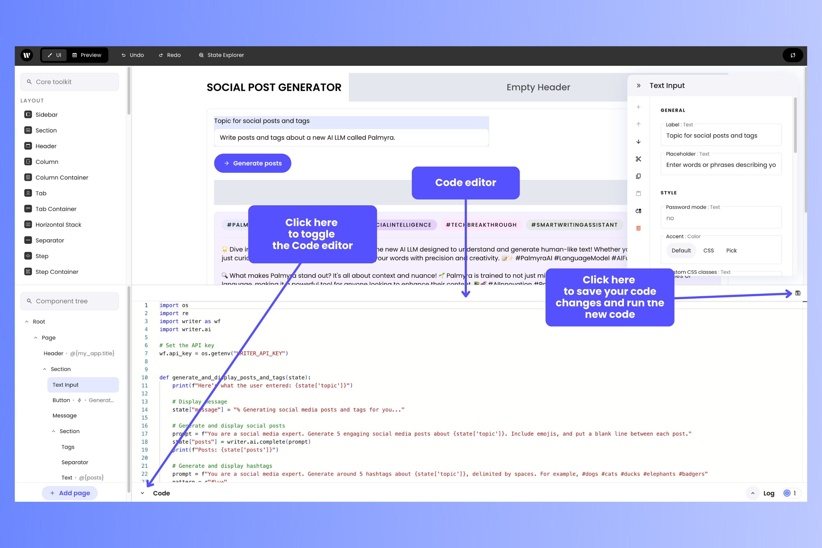This screenshot has height=548, width=822.
Task: Select Text @{posts} in component tree
Action: tap(82, 478)
